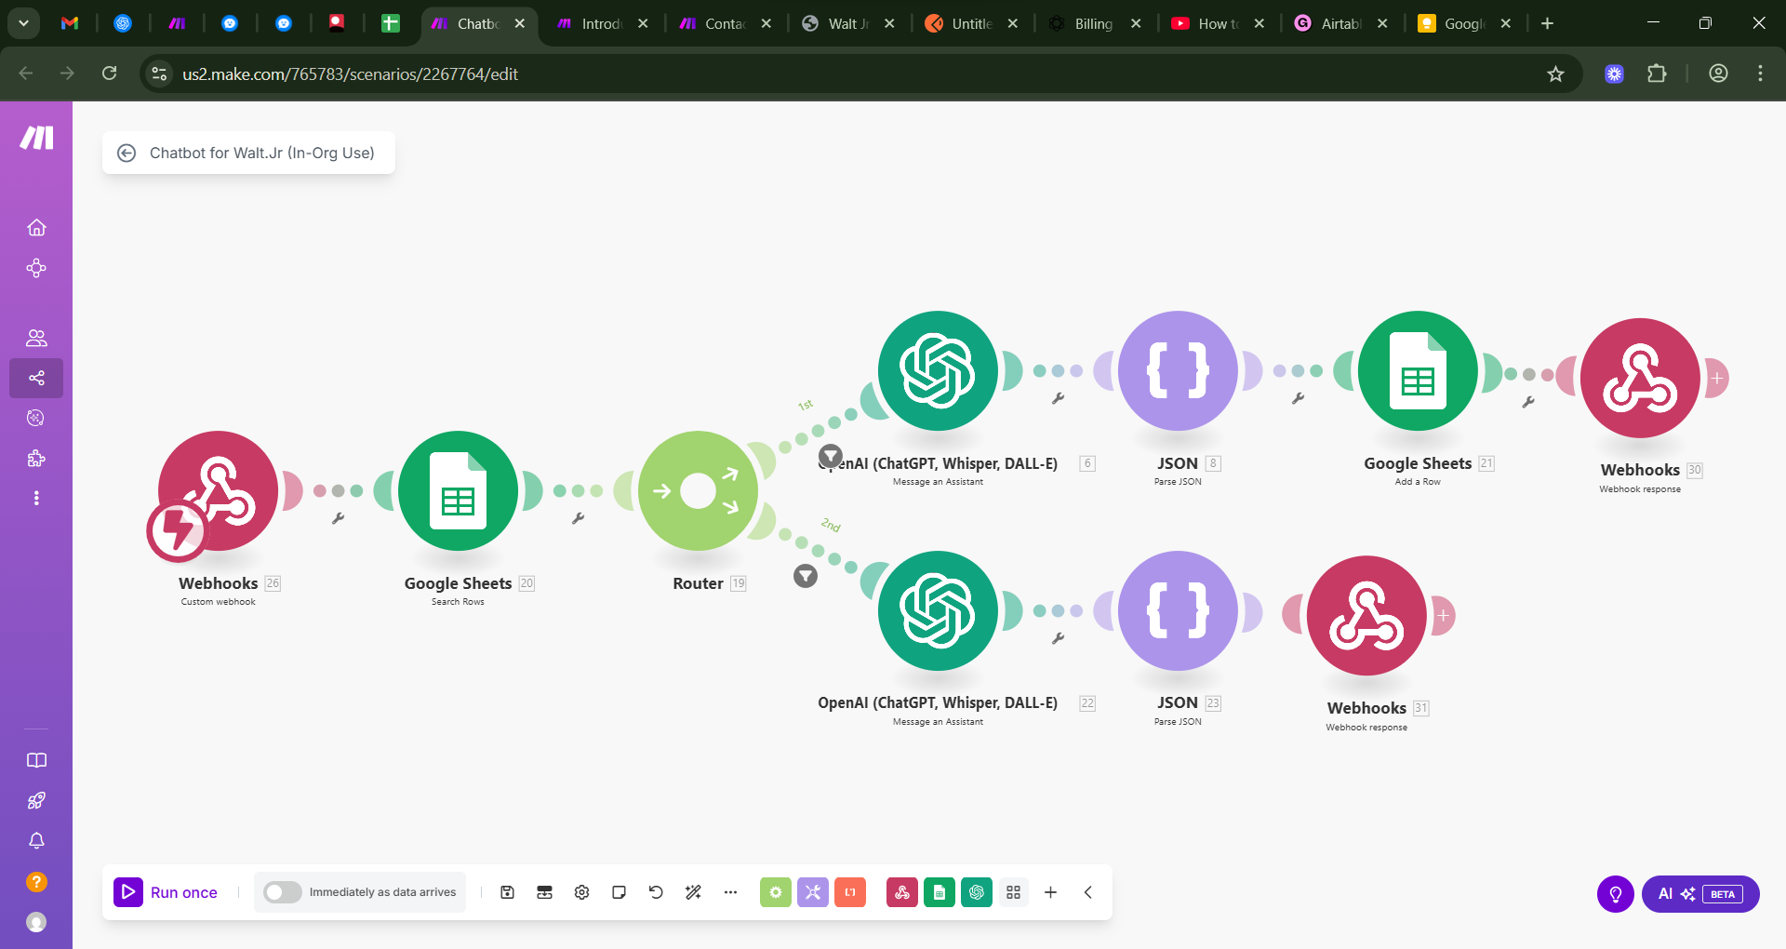Open the three-dot More menu in bottom toolbar
This screenshot has height=949, width=1786.
click(x=730, y=892)
